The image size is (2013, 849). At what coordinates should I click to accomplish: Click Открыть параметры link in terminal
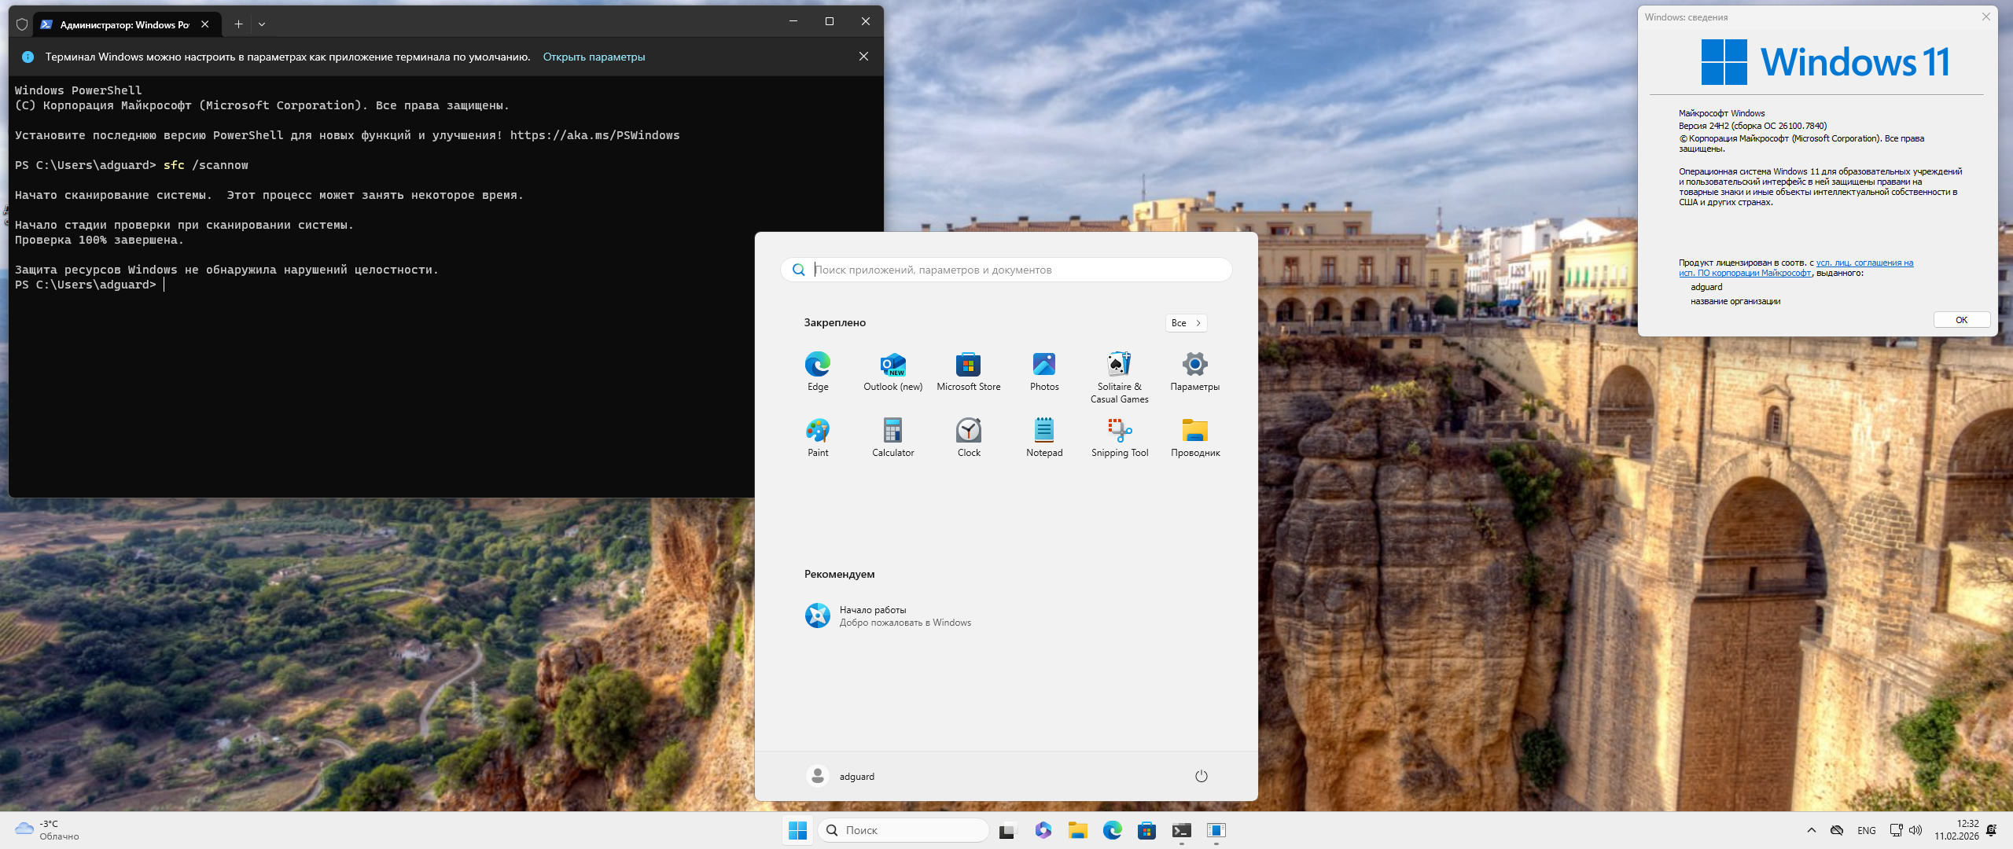594,57
